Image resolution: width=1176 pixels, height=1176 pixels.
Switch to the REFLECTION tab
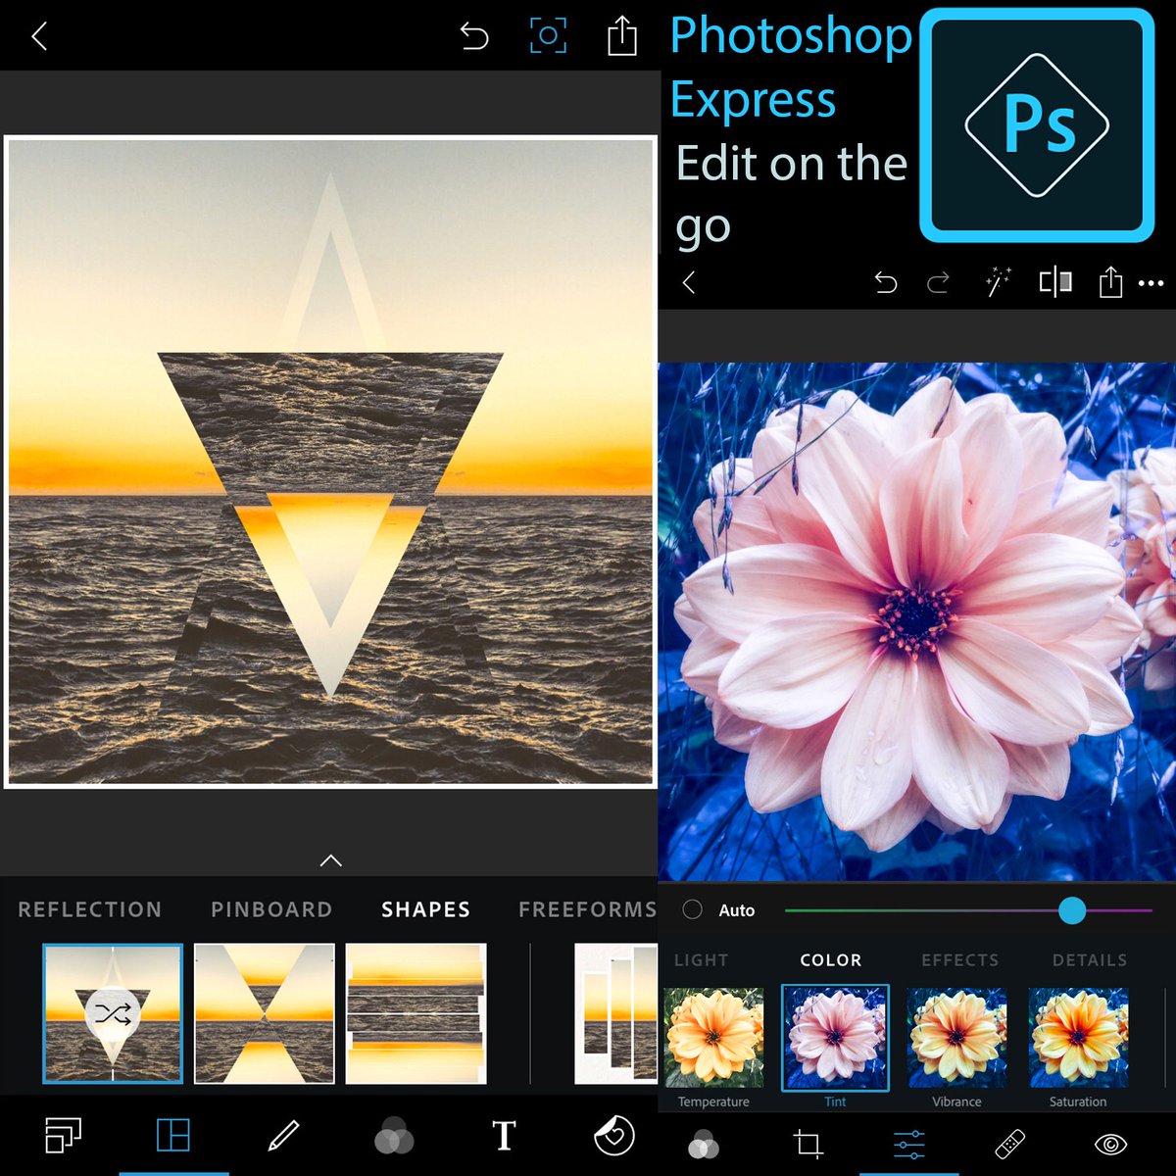click(x=89, y=909)
